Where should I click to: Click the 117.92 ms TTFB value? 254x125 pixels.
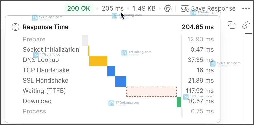(200, 91)
